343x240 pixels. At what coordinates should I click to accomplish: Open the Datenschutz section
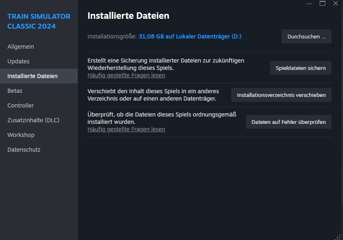(x=39, y=150)
